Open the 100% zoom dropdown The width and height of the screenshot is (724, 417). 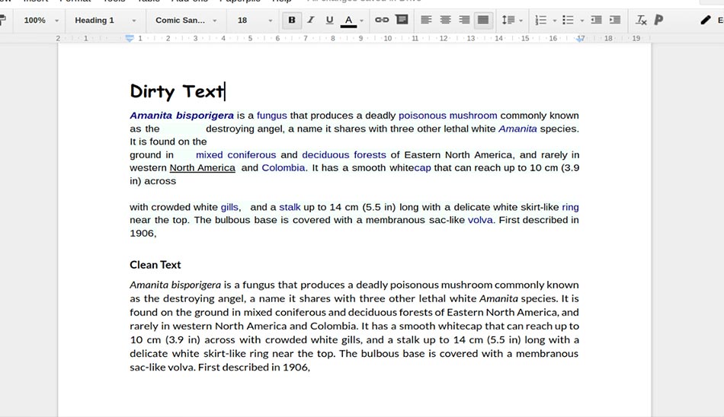[x=40, y=21]
